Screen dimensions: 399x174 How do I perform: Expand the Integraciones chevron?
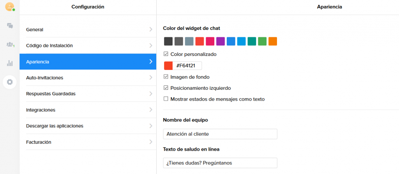pos(151,110)
